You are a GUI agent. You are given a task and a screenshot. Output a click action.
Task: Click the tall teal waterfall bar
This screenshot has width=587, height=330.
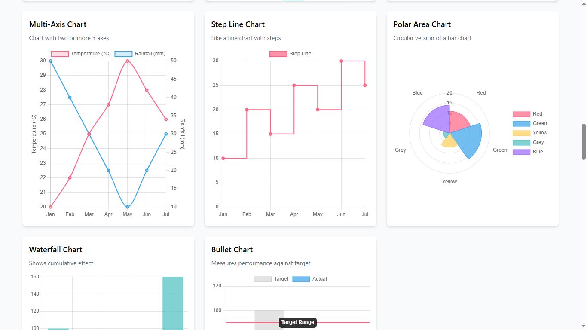173,303
